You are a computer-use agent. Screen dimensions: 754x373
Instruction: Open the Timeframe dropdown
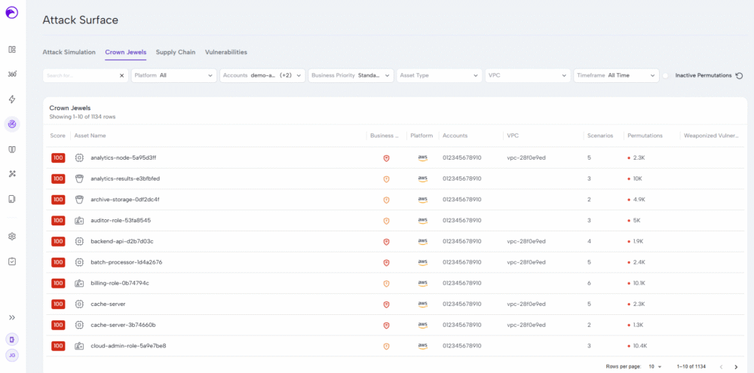[x=615, y=75]
